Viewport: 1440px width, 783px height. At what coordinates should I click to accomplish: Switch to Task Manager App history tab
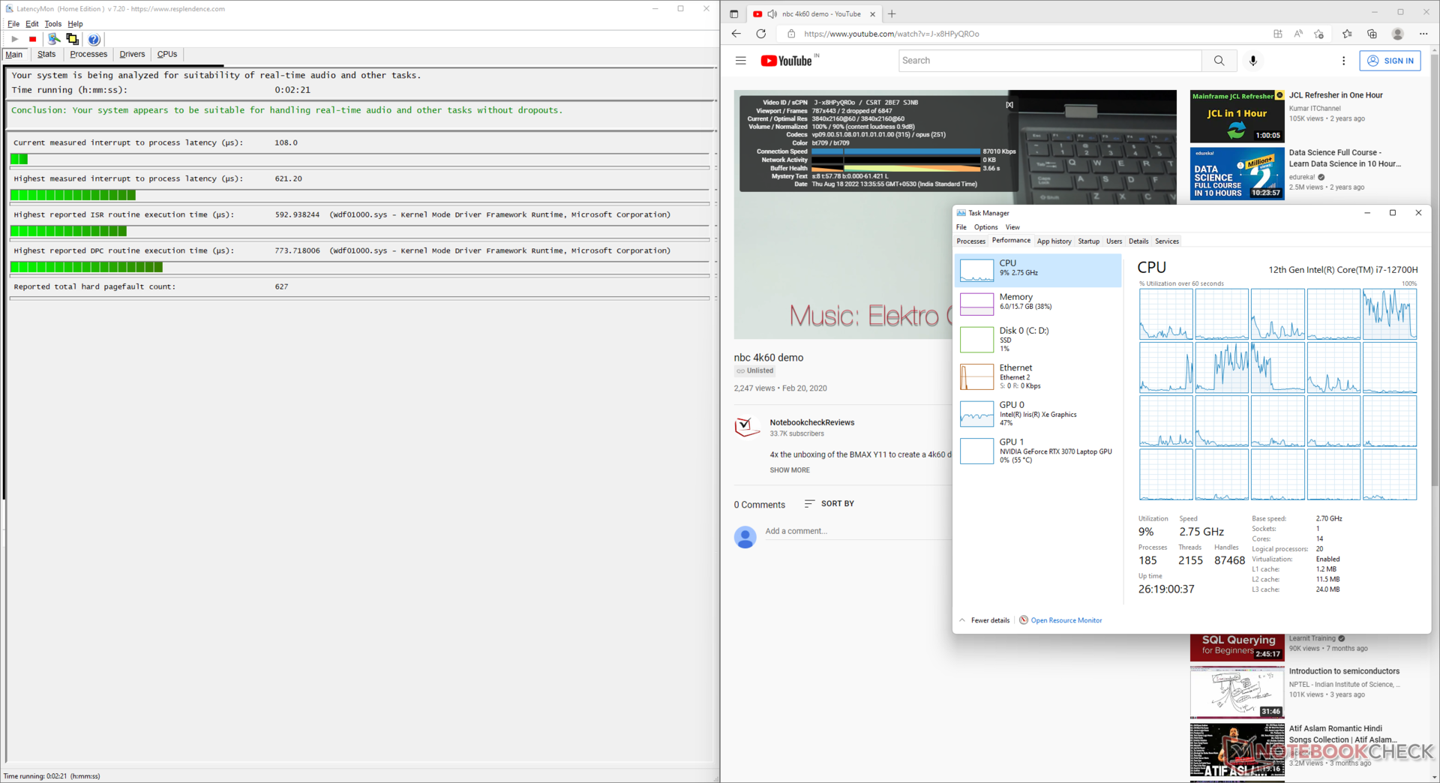click(1054, 241)
